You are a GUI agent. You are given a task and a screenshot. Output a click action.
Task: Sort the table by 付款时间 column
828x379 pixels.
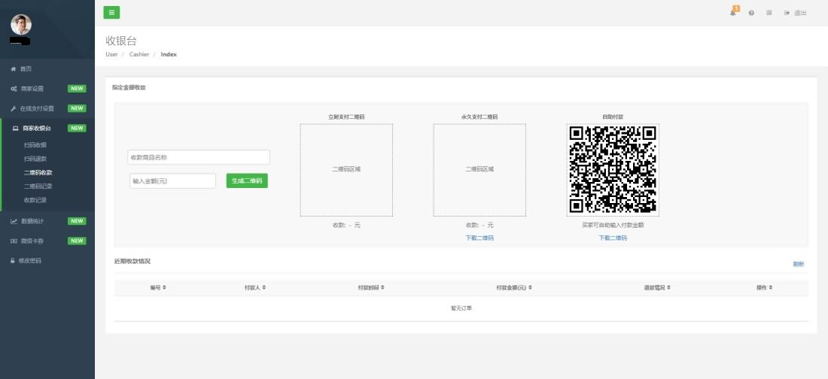(371, 288)
